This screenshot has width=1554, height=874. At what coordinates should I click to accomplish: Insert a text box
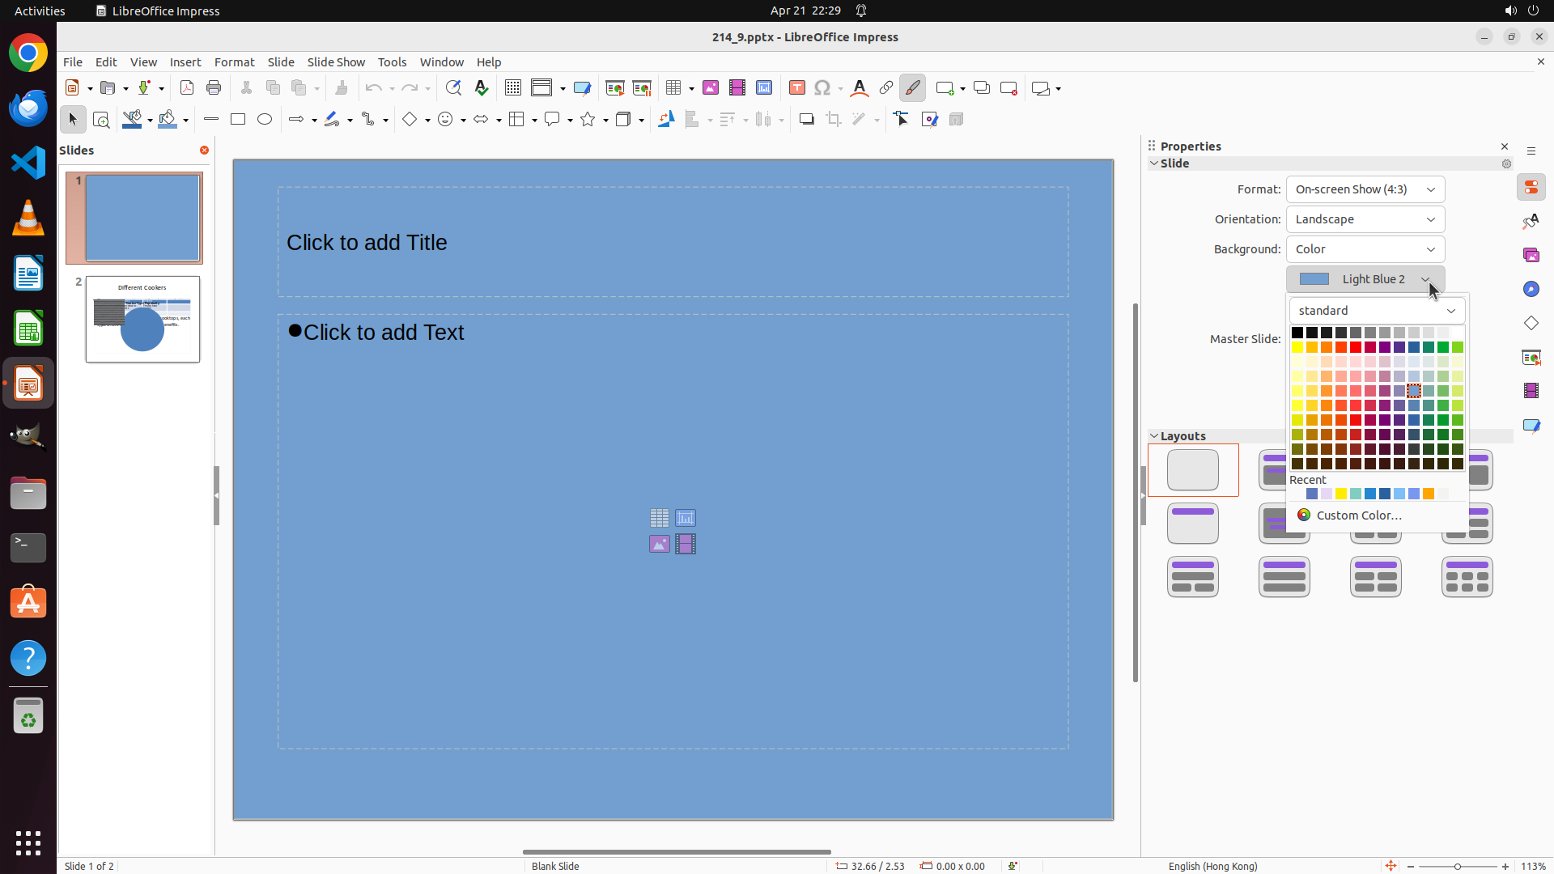pos(796,88)
